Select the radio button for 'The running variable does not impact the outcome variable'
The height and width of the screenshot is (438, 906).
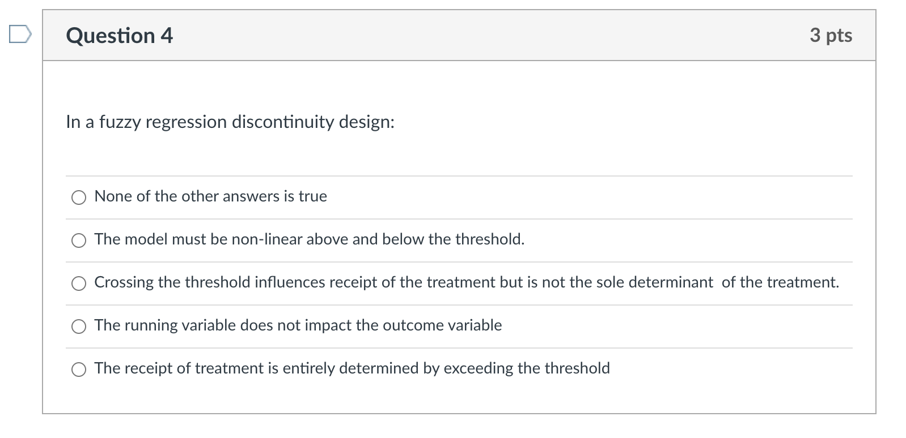pyautogui.click(x=79, y=327)
